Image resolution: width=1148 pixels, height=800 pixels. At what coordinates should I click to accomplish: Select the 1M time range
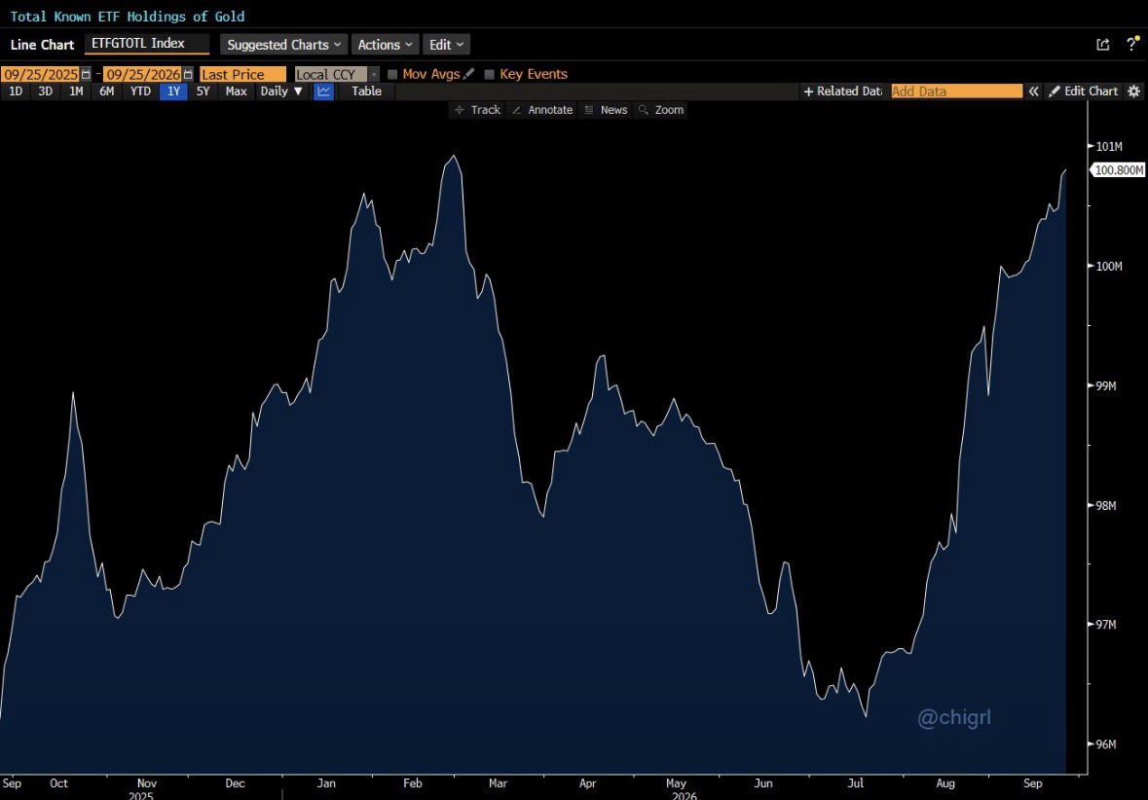(76, 91)
